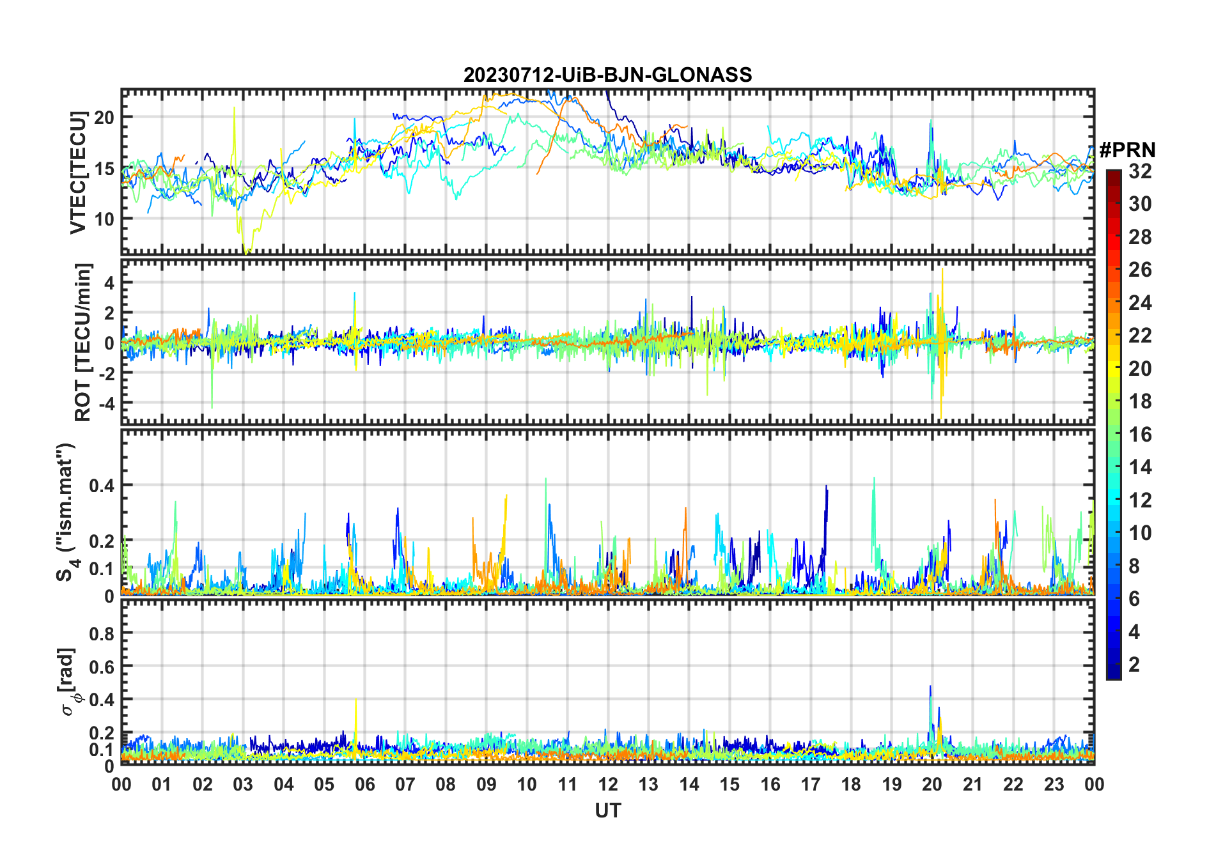Click x-axis hour tick 01
Screen dimensions: 1216x850
coord(162,784)
